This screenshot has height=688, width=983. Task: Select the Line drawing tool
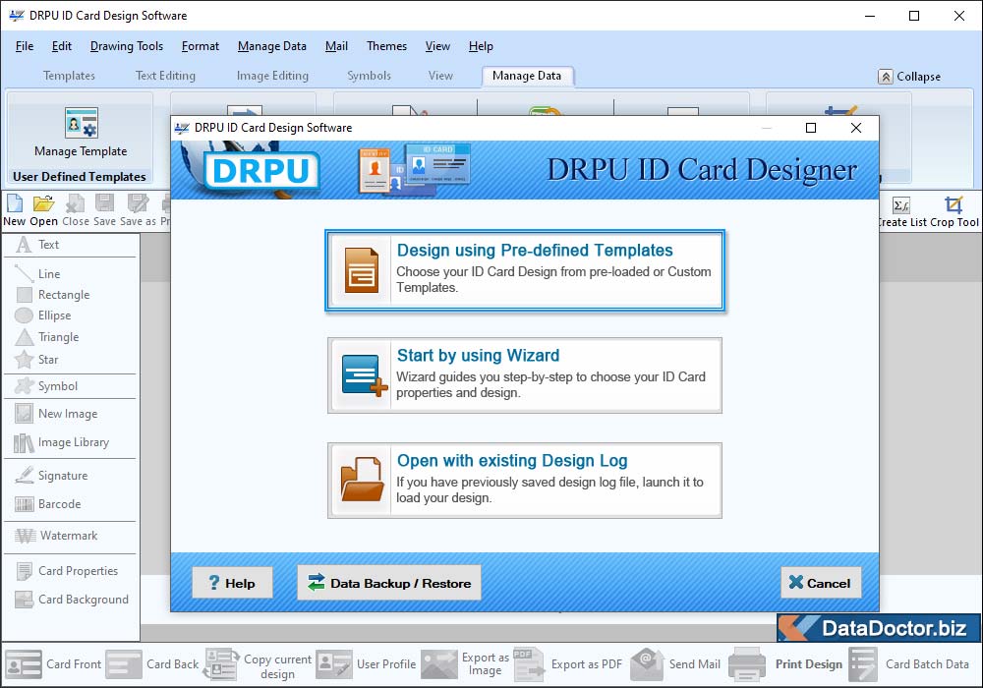pyautogui.click(x=37, y=274)
